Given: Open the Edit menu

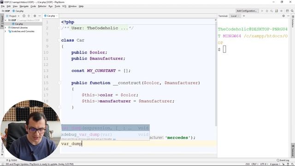Looking at the screenshot, I should click(x=9, y=6).
